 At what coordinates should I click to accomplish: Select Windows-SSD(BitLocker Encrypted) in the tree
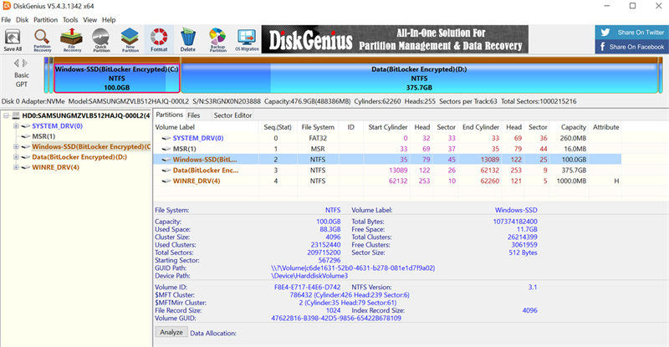pos(91,146)
